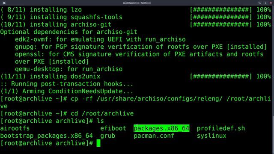Click 'openssl: for CMS signature' line
This screenshot has width=274, height=154.
click(x=139, y=54)
